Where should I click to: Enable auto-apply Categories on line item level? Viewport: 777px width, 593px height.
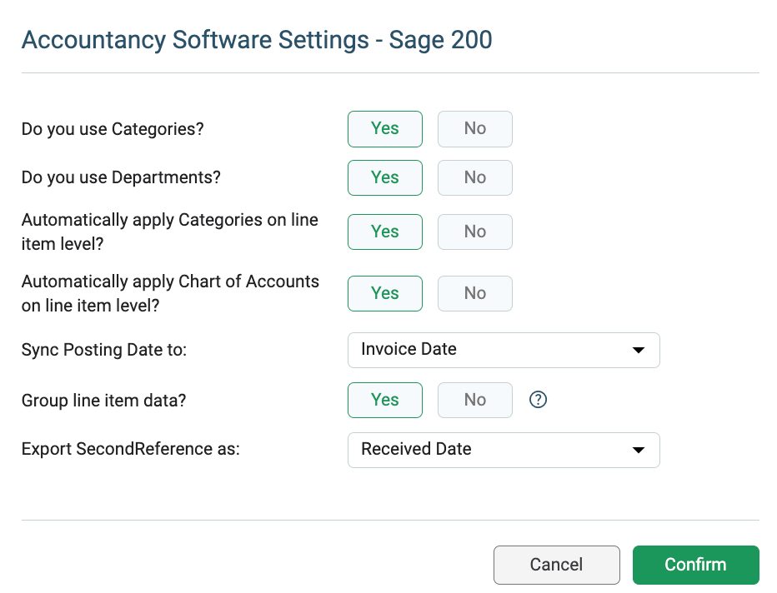tap(385, 232)
